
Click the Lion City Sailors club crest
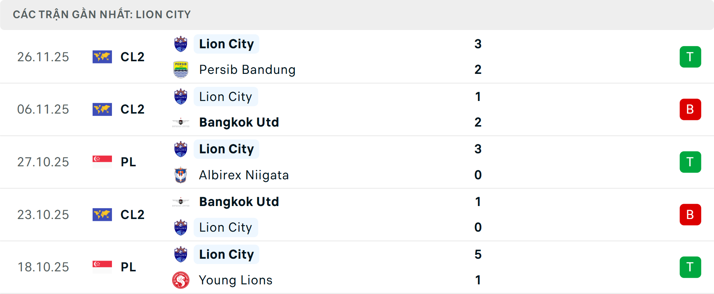(181, 43)
